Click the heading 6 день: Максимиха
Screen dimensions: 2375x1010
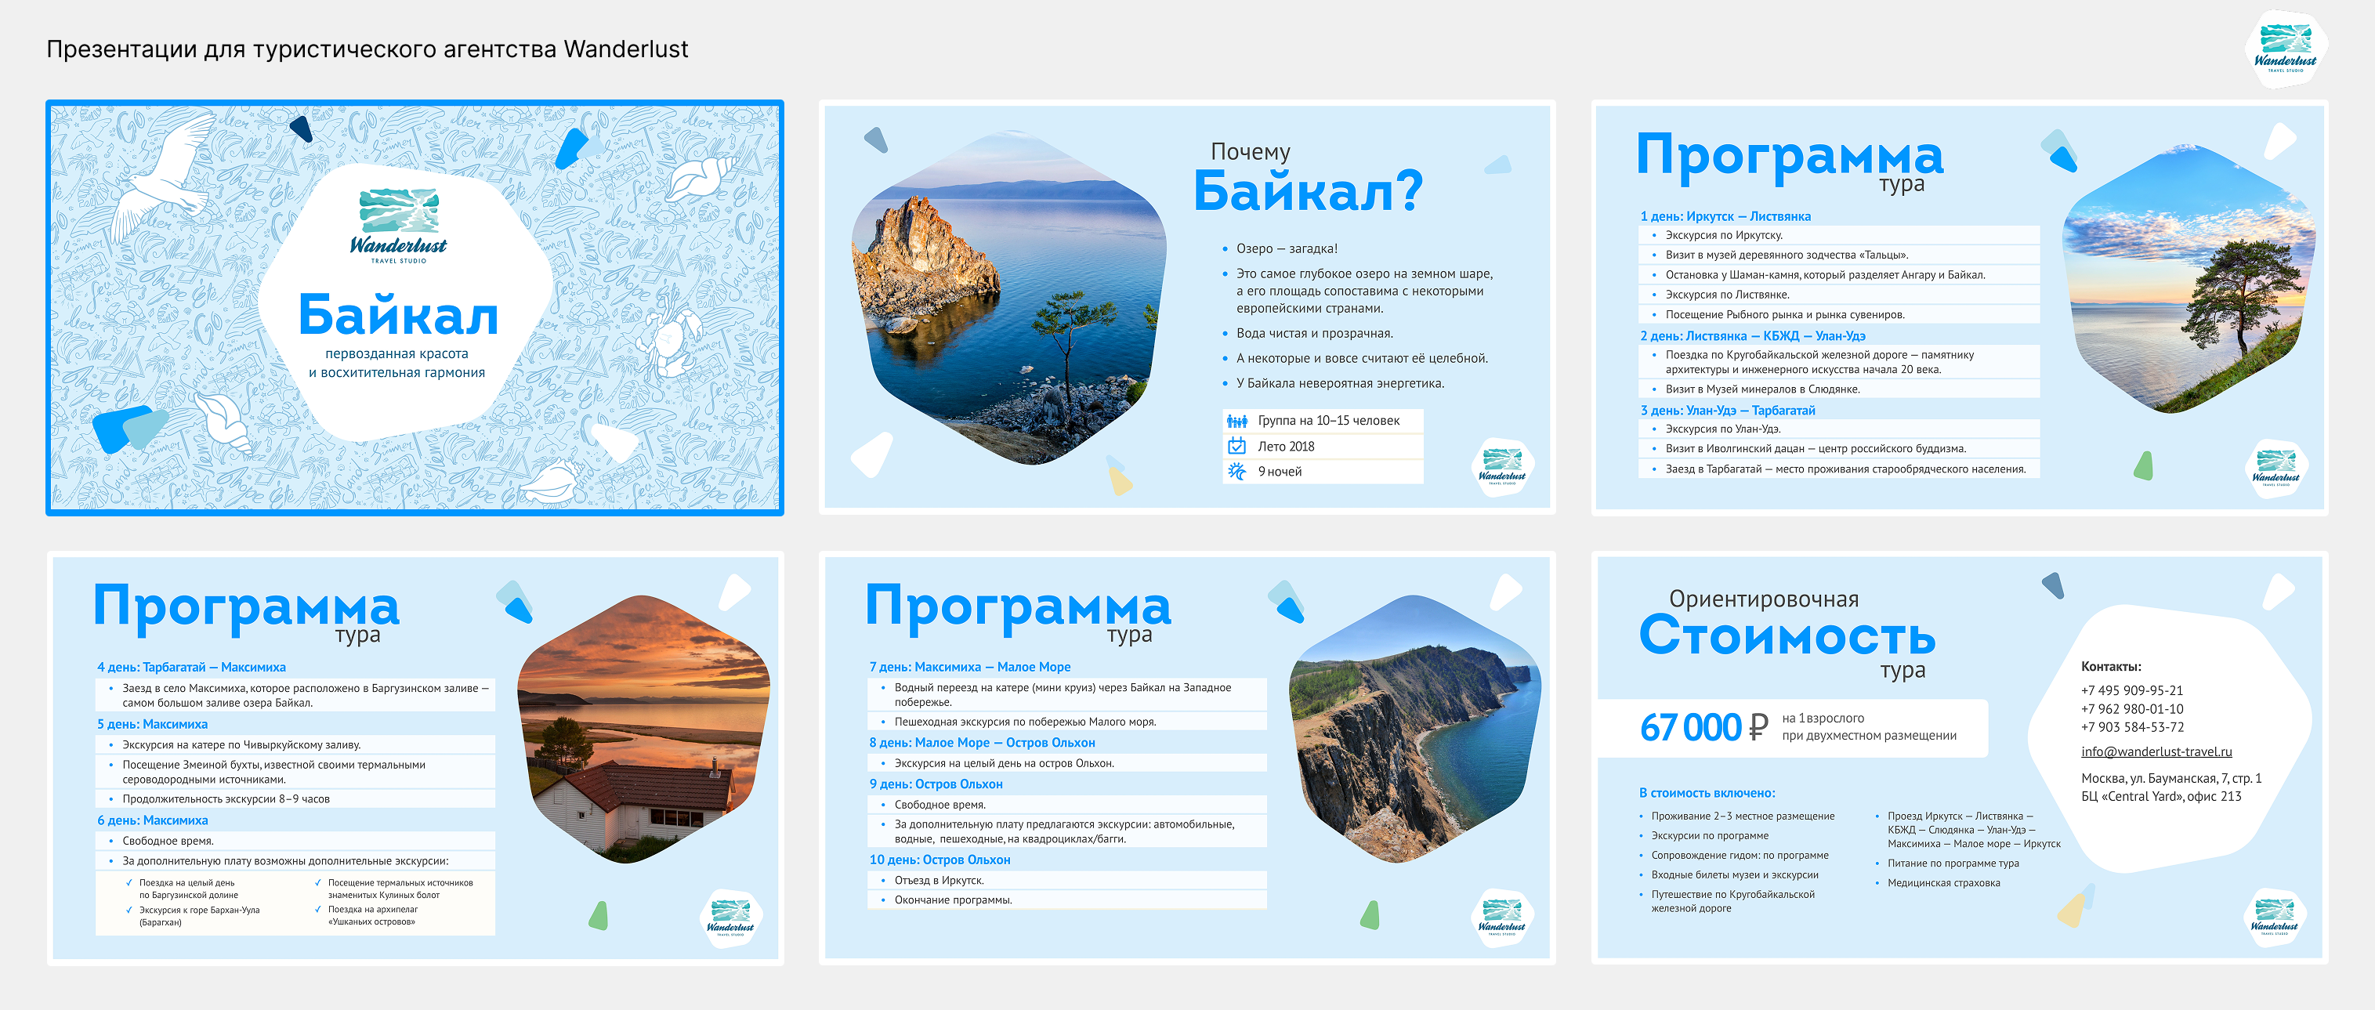[x=152, y=820]
